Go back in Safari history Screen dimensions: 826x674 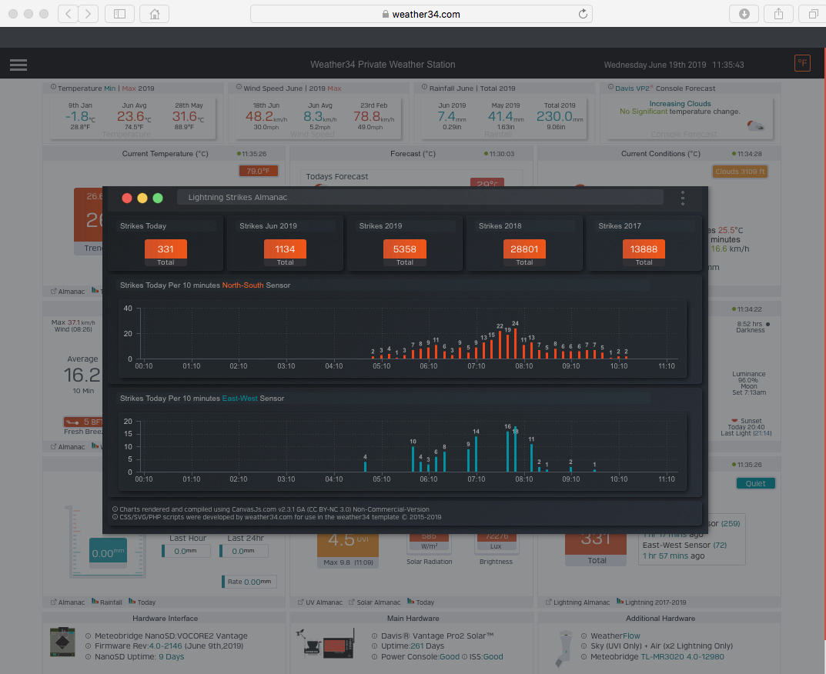68,14
